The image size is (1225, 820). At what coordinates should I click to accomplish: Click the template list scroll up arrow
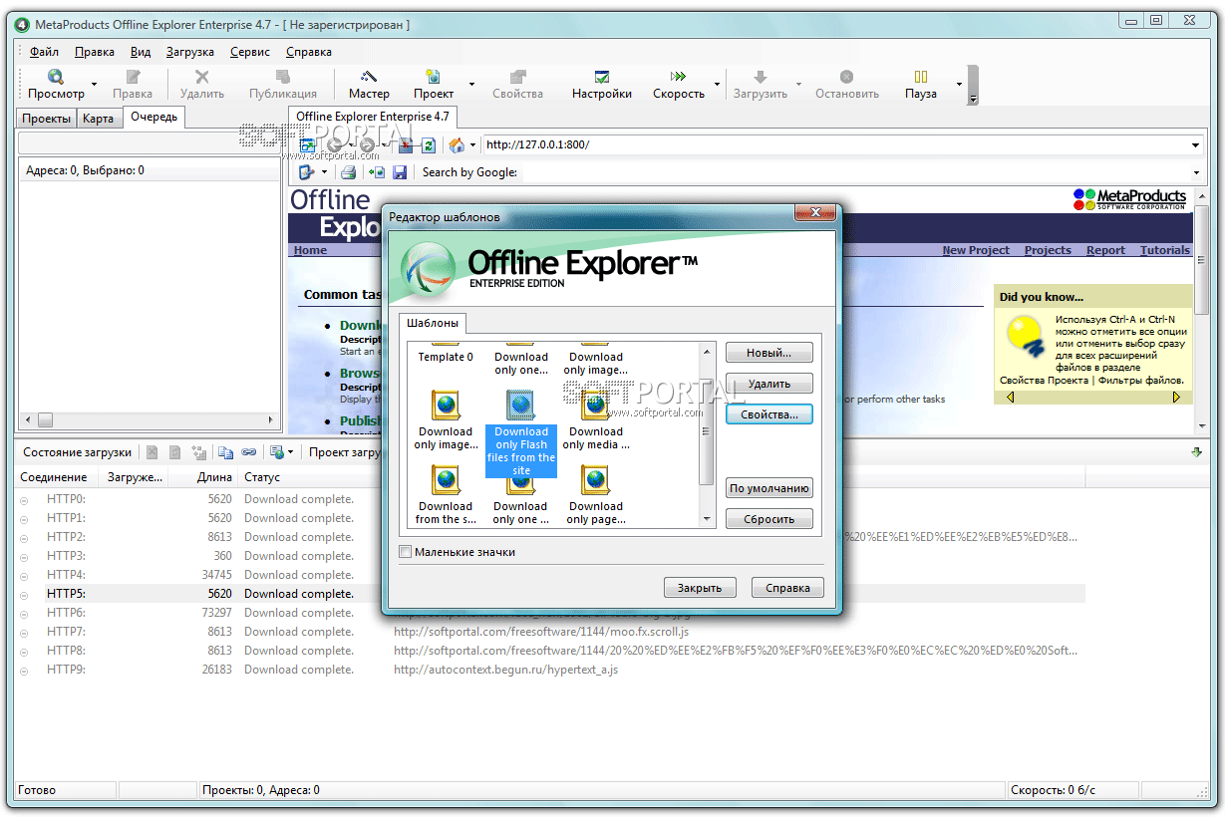[x=707, y=351]
